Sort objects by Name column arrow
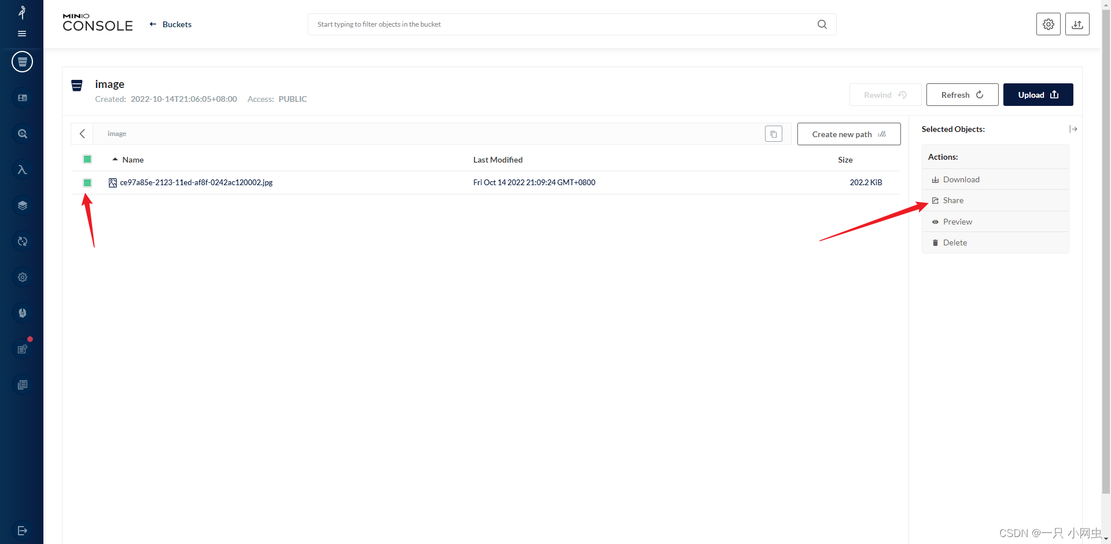Viewport: 1111px width, 544px height. 115,159
